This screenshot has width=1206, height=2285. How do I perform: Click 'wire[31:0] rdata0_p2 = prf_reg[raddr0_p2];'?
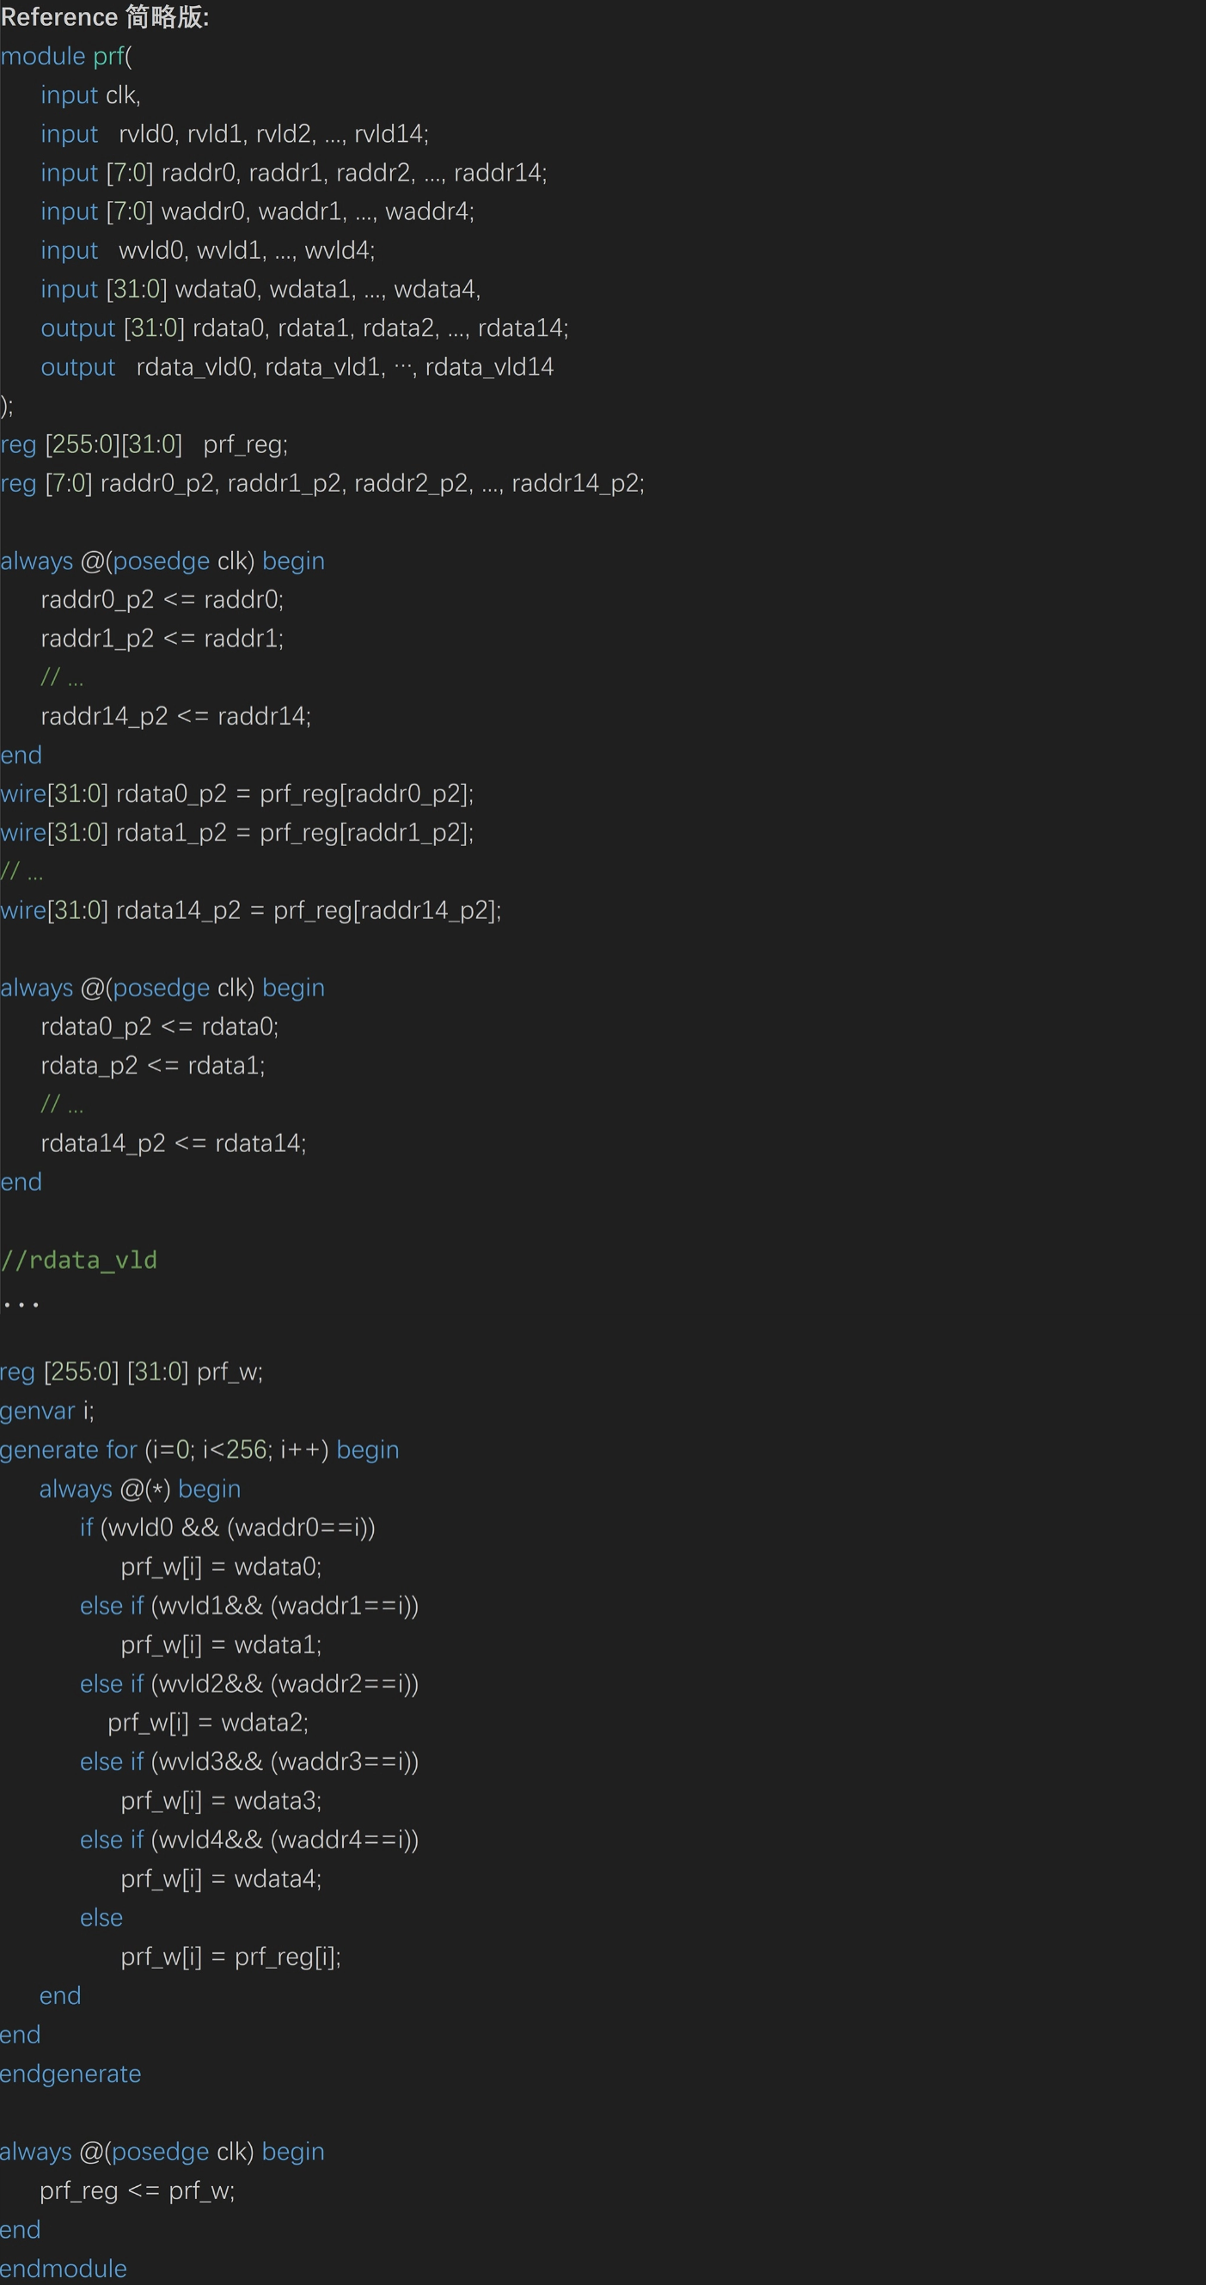[x=236, y=793]
